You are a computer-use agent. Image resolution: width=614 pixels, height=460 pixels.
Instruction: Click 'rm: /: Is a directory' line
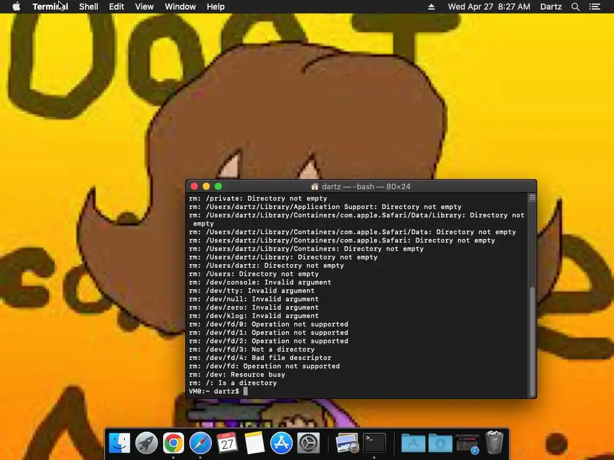(x=233, y=383)
